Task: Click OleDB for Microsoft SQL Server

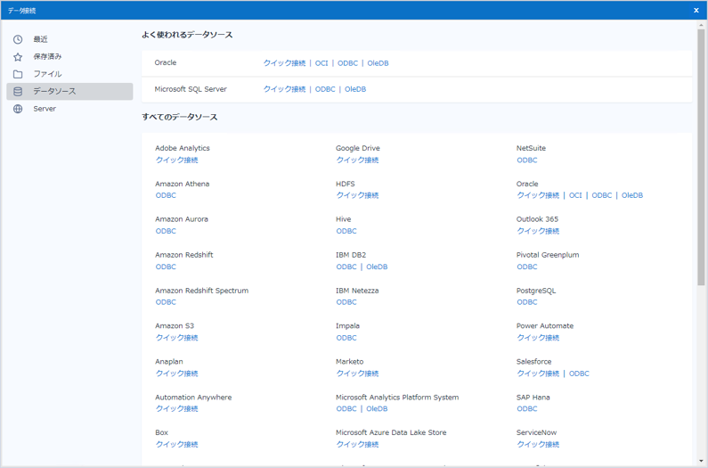Action: [x=355, y=89]
